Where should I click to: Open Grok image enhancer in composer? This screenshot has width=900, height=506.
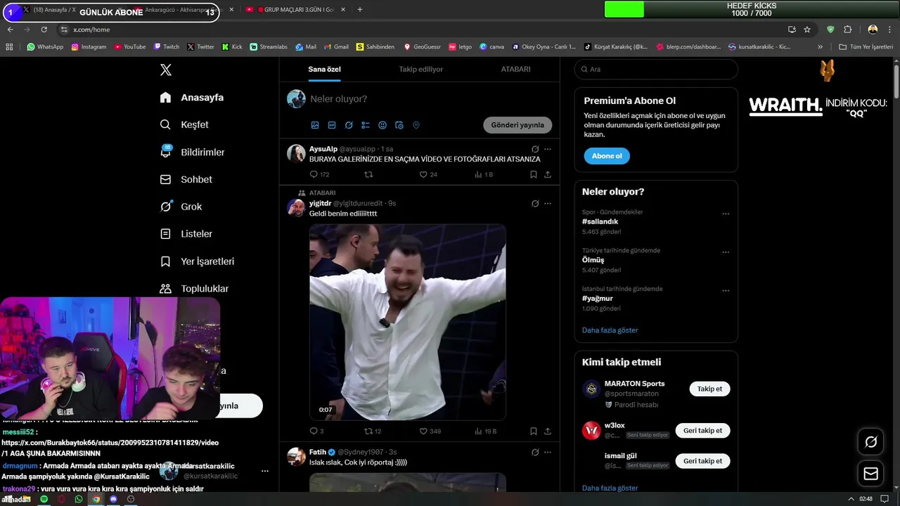click(349, 125)
